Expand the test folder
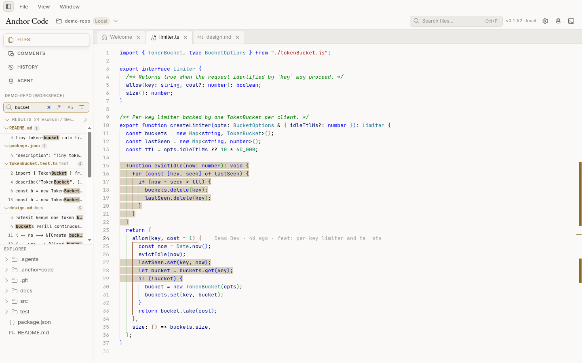Viewport: 582px width, 363px height. point(6,312)
